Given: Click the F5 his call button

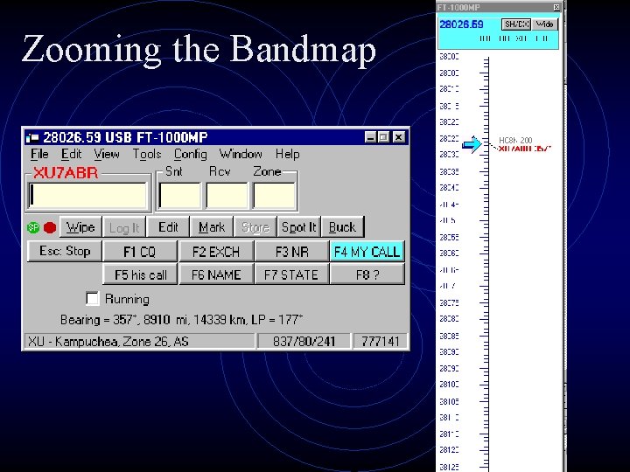Looking at the screenshot, I should [140, 275].
